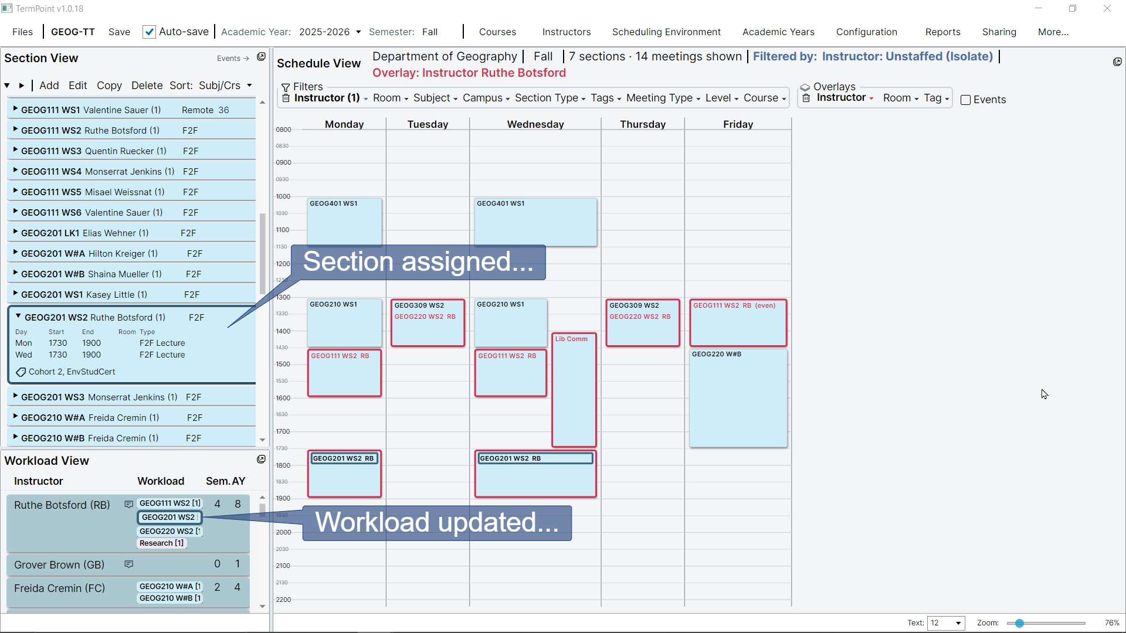This screenshot has width=1126, height=633.
Task: Open the Scheduling Environment menu
Action: [x=666, y=32]
